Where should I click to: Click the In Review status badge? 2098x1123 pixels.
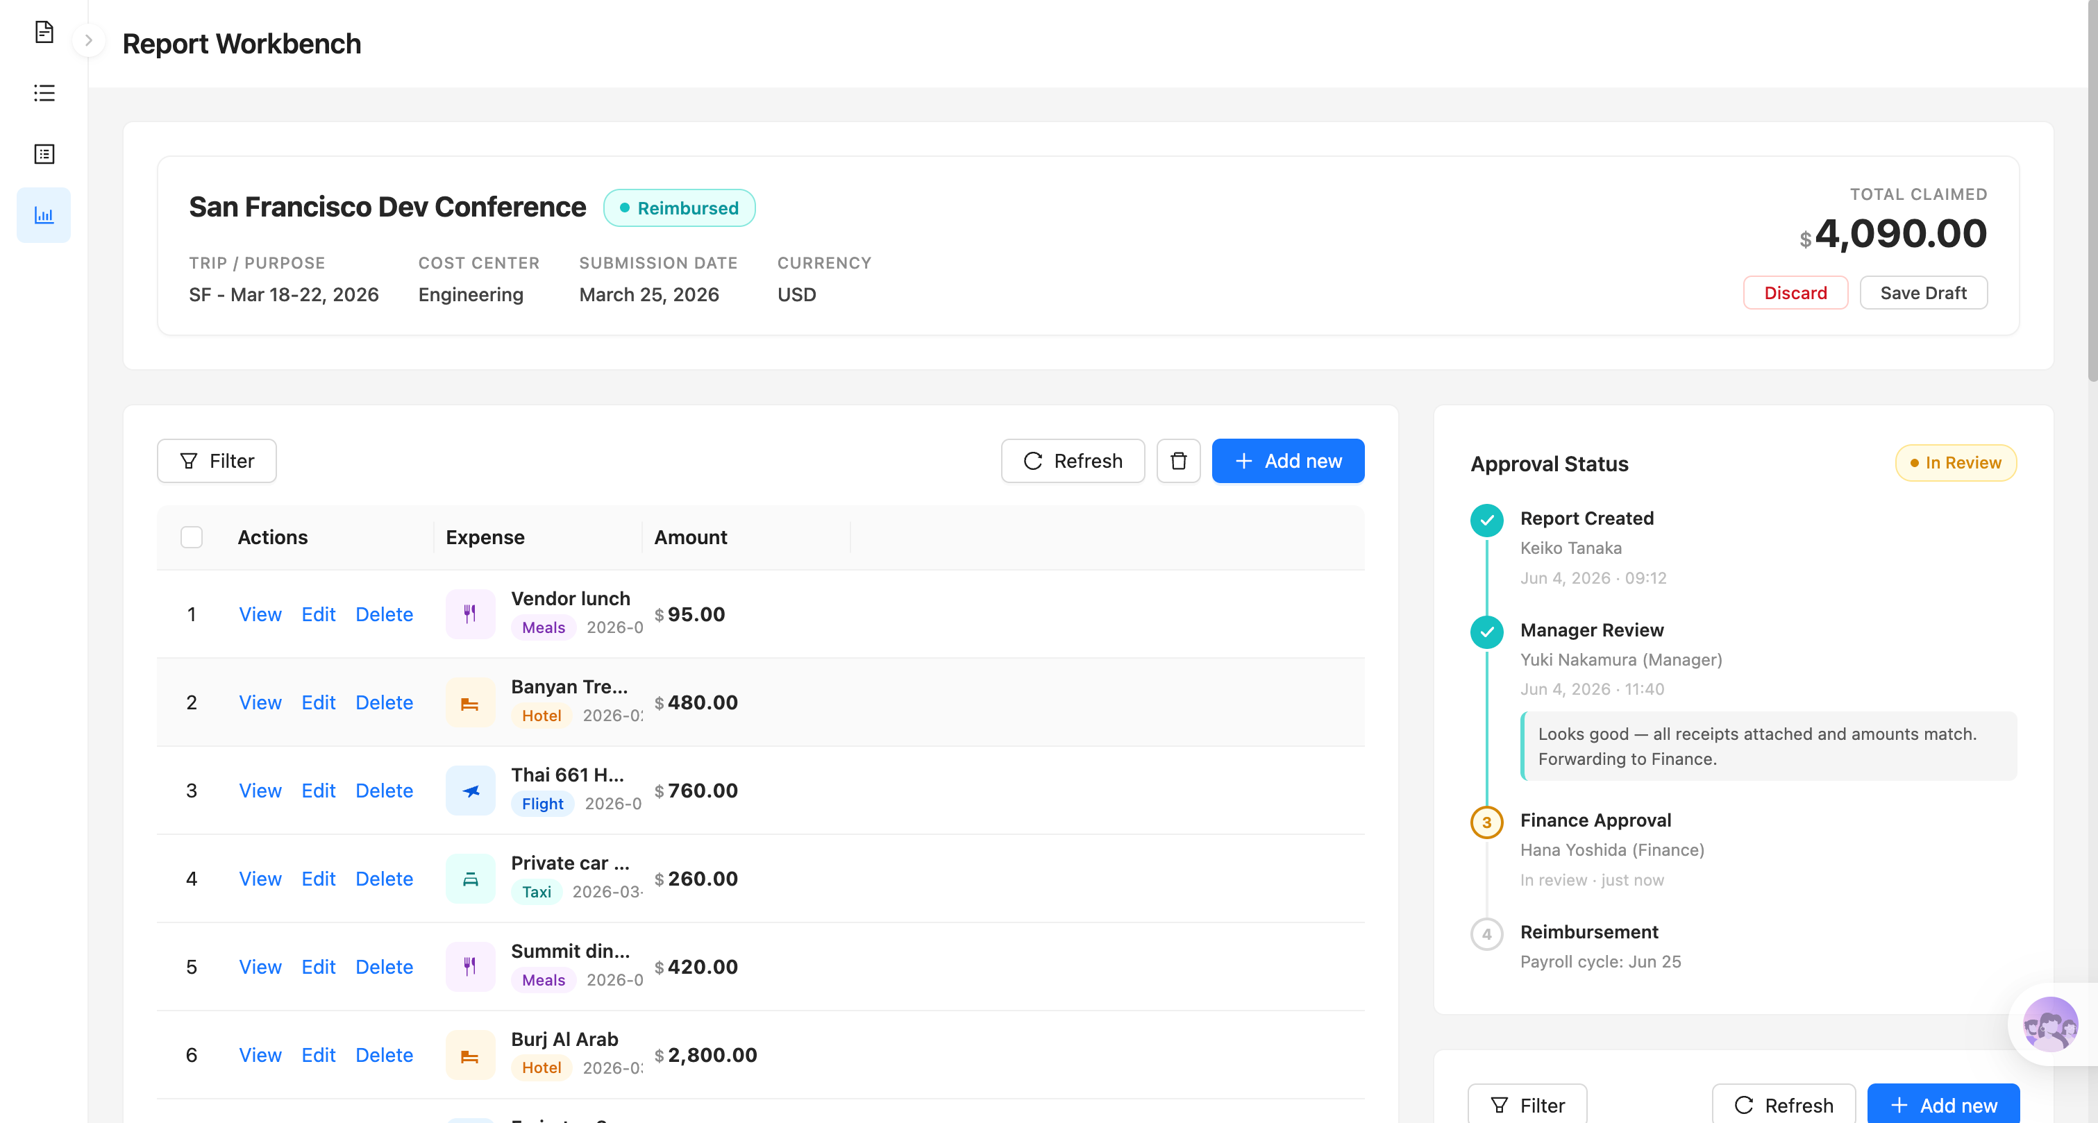click(1956, 462)
